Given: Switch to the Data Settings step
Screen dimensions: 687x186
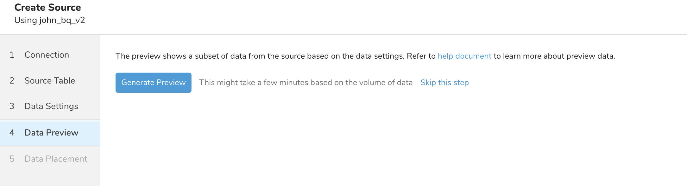Looking at the screenshot, I should [51, 106].
